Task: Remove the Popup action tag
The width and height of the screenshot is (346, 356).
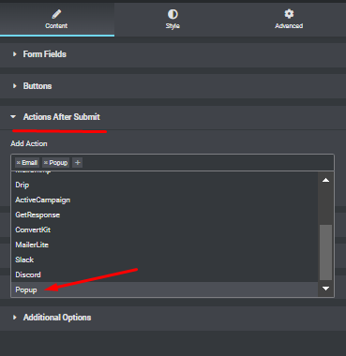Action: point(46,163)
